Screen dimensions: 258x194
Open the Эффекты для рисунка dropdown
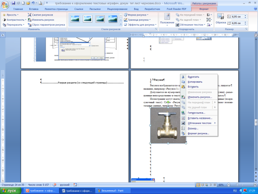point(141,25)
